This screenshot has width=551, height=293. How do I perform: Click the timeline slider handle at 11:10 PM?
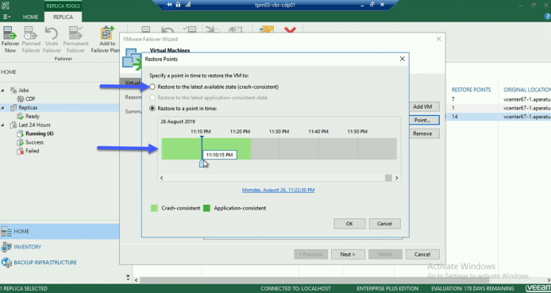202,164
